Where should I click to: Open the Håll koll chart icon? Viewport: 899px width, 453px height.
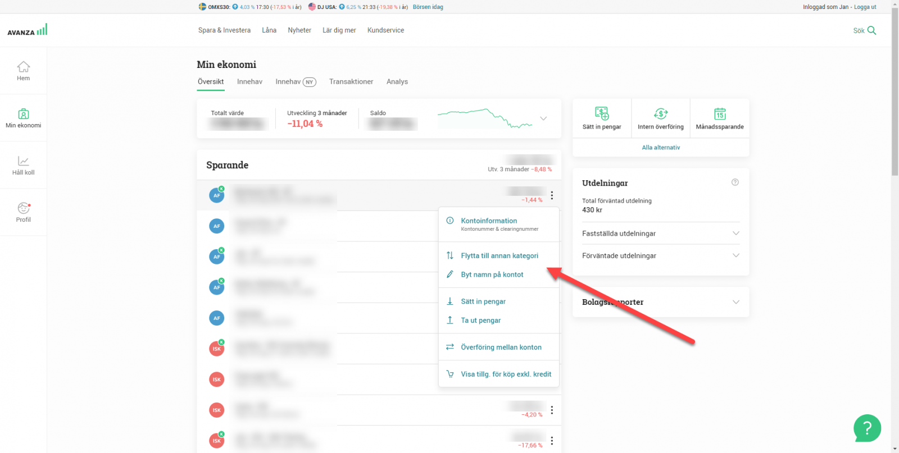23,162
